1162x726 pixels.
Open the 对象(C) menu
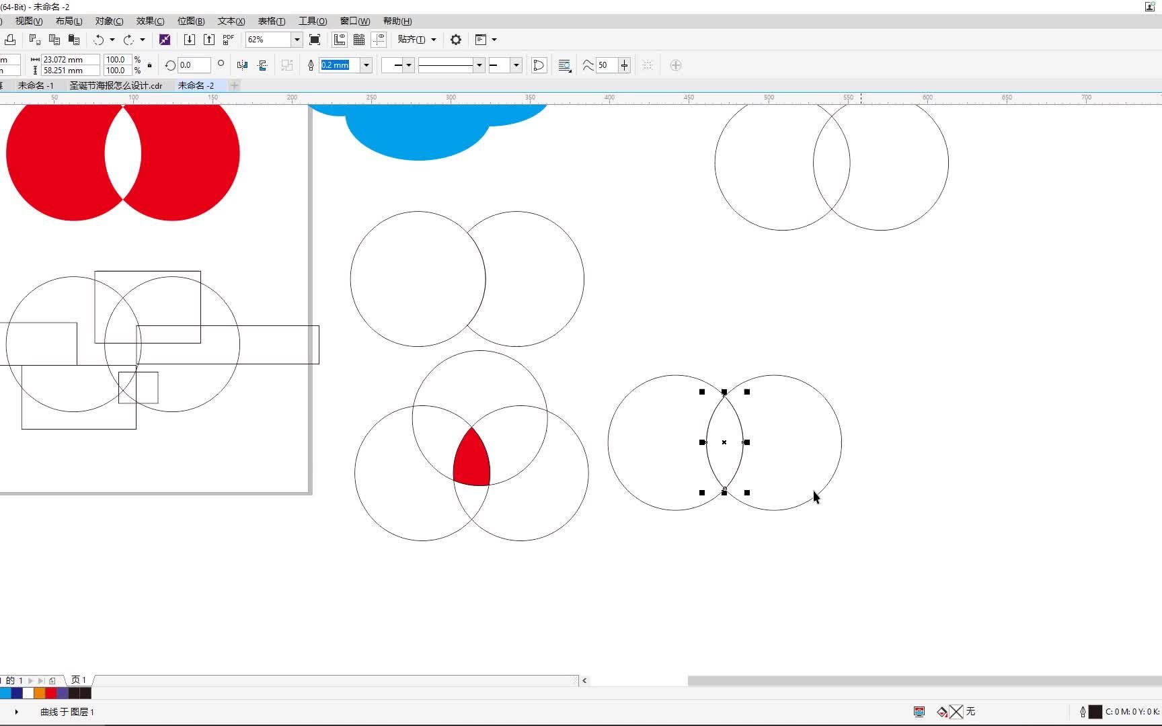click(x=110, y=21)
